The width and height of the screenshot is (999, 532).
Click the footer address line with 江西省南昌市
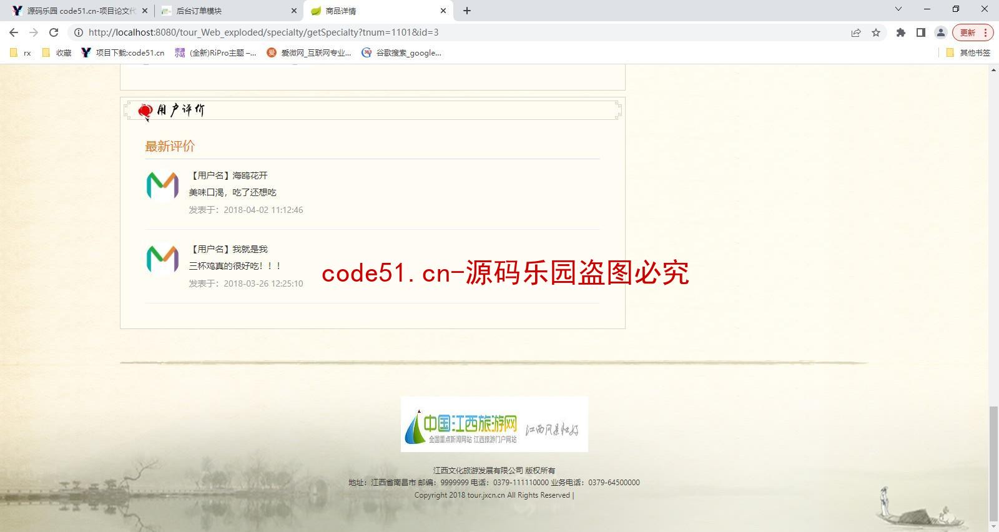pos(494,483)
